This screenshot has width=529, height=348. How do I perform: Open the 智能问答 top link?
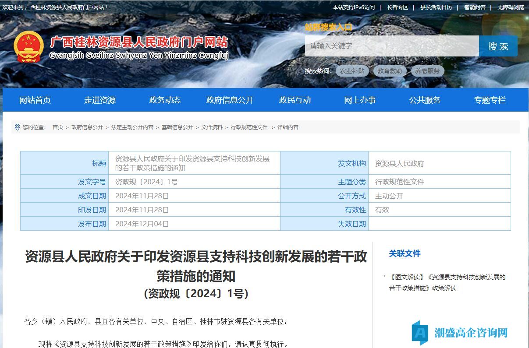click(475, 7)
